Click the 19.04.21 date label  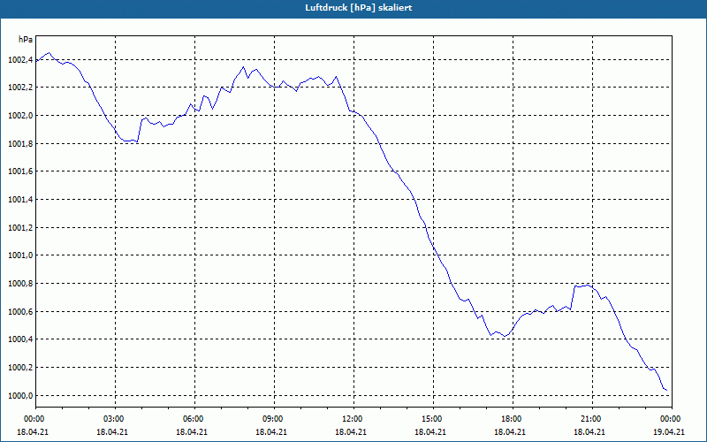point(669,431)
